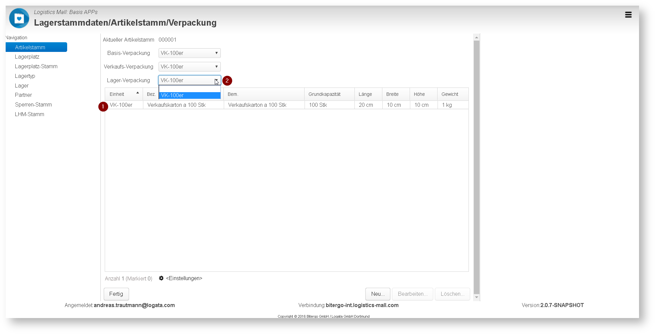Sort by the Bem. column header
655x334 pixels.
(x=264, y=94)
